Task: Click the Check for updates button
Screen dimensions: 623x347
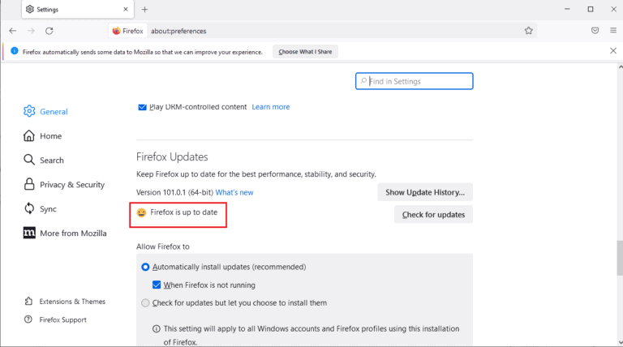Action: [433, 214]
